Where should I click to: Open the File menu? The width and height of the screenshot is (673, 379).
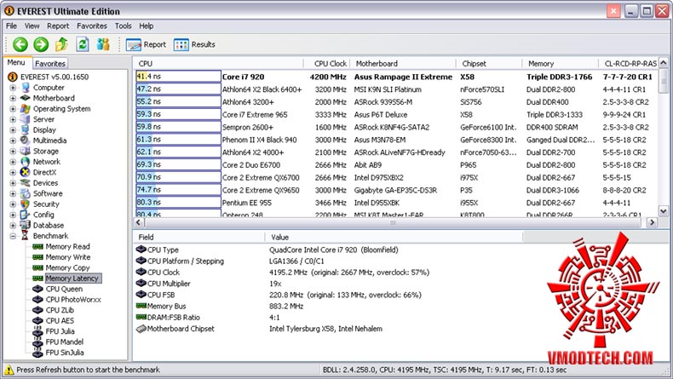12,26
